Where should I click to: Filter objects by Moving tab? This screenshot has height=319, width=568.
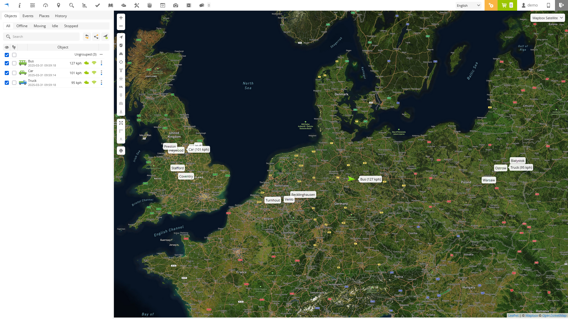(40, 26)
